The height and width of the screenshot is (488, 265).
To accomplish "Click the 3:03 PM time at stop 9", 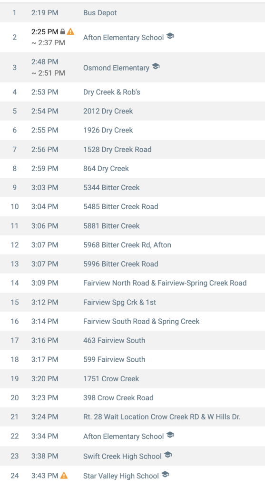I will point(45,188).
